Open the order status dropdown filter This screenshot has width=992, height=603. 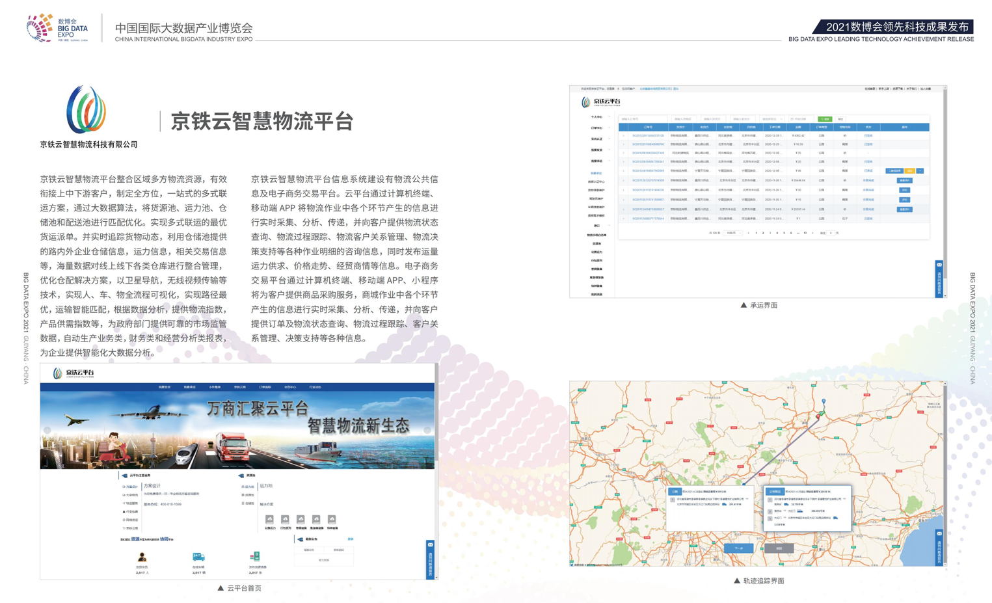pos(773,119)
